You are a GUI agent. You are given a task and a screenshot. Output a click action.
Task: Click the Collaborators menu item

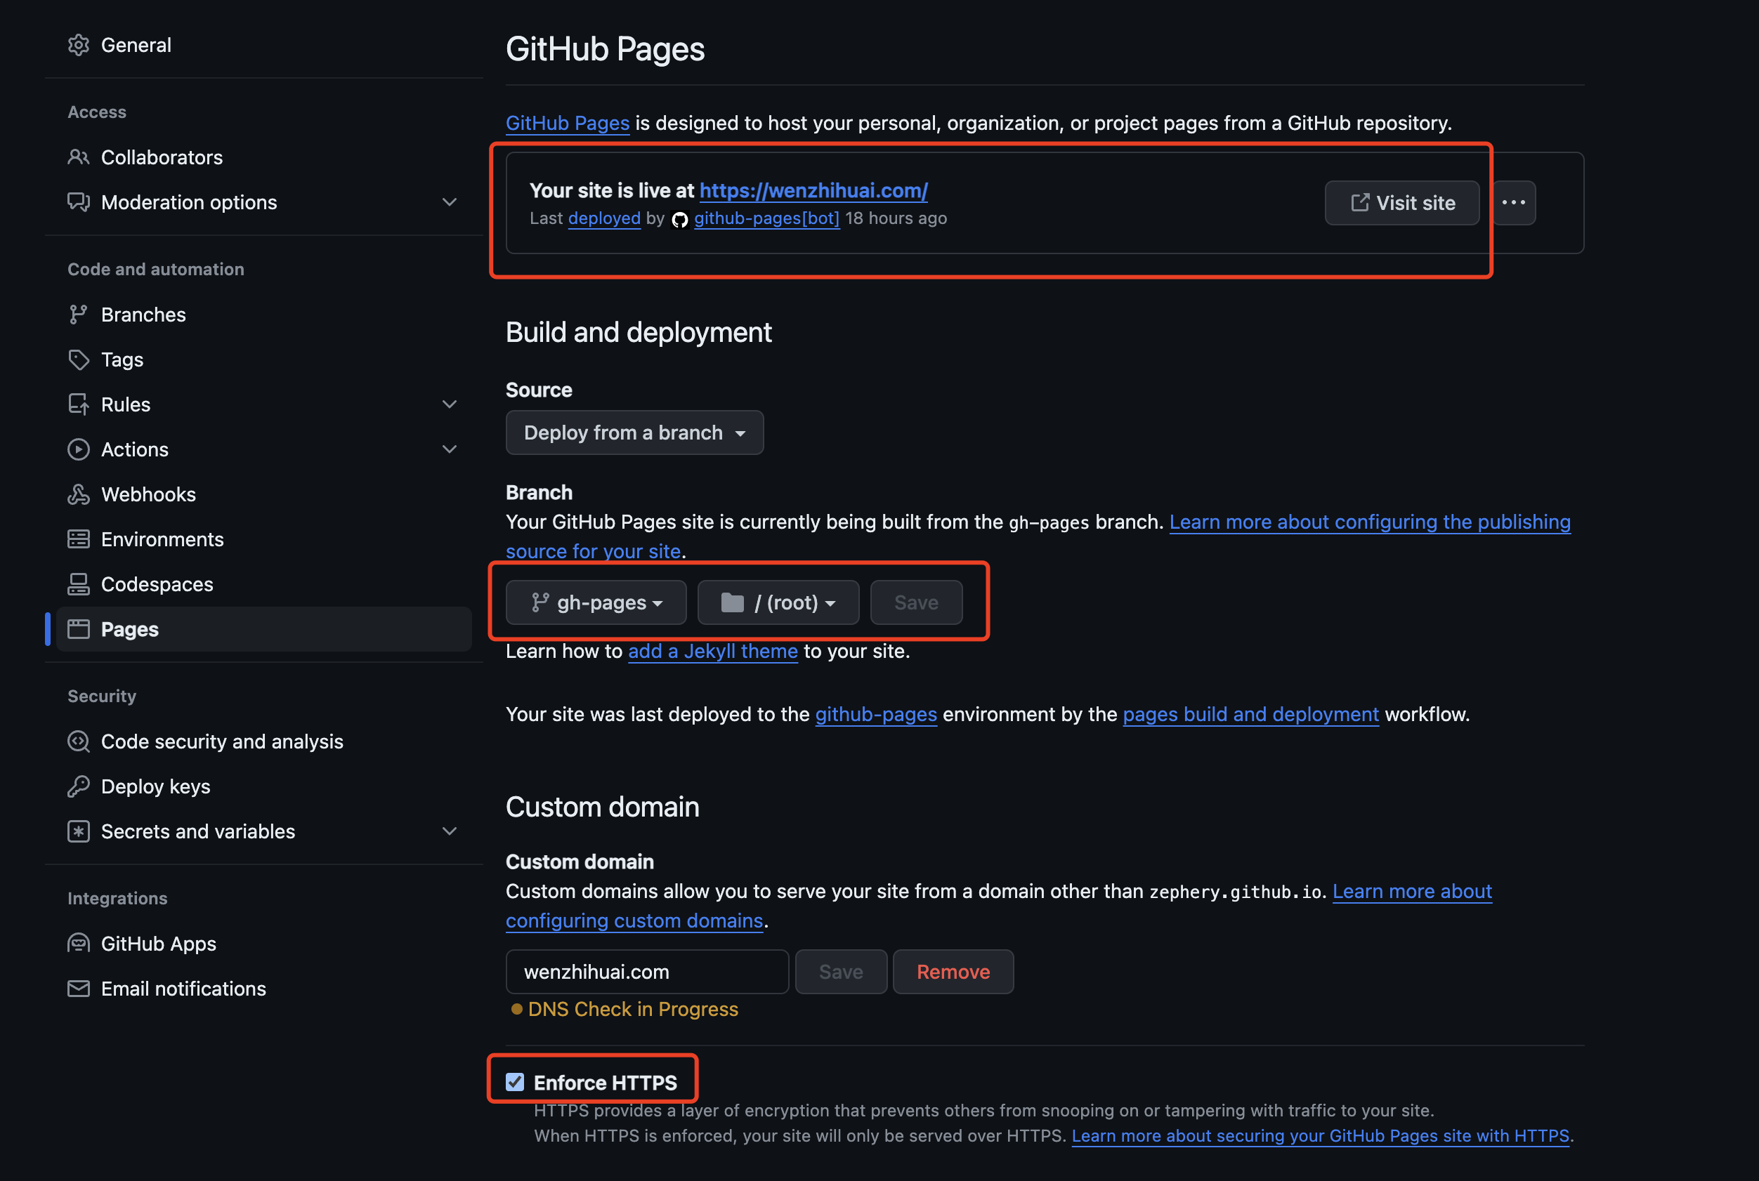(x=162, y=157)
